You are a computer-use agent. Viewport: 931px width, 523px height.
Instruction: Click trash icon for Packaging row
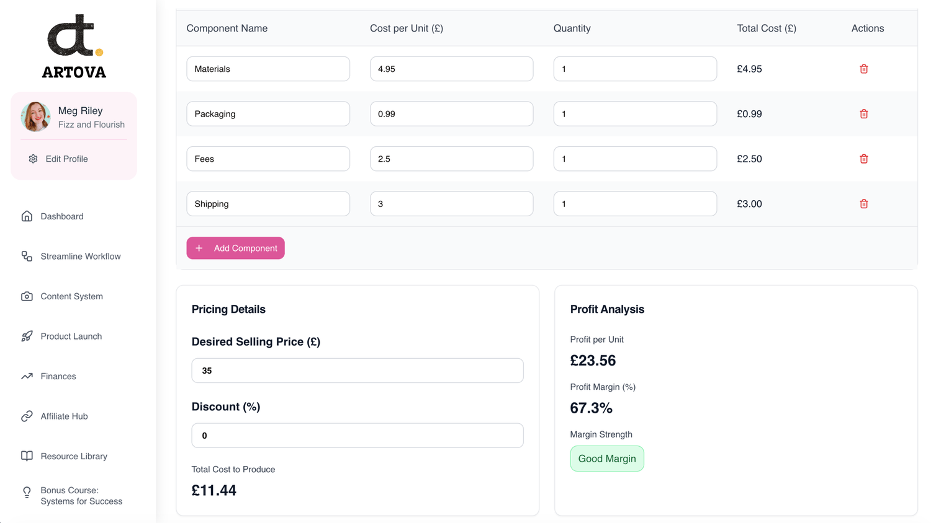tap(863, 114)
